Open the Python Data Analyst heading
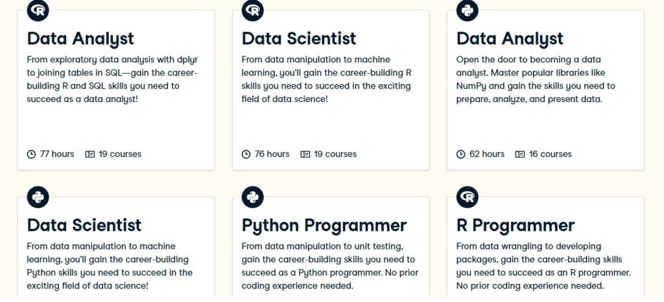This screenshot has width=664, height=302. (x=510, y=39)
